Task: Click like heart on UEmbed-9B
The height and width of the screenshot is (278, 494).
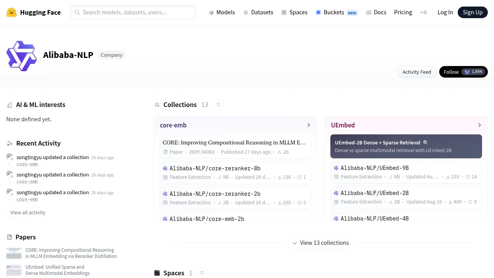Action: pyautogui.click(x=468, y=177)
